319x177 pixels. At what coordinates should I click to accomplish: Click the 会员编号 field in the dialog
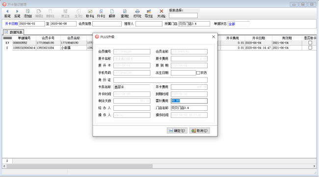(132, 51)
